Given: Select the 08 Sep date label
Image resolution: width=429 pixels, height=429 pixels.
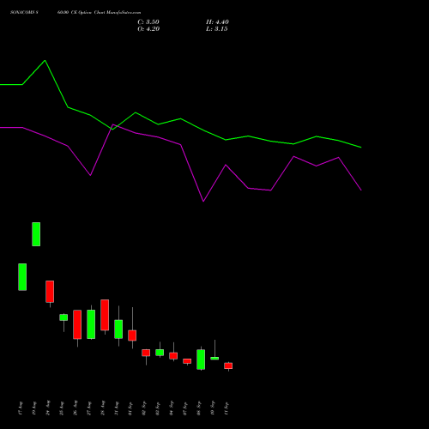Looking at the screenshot, I should pos(199,408).
